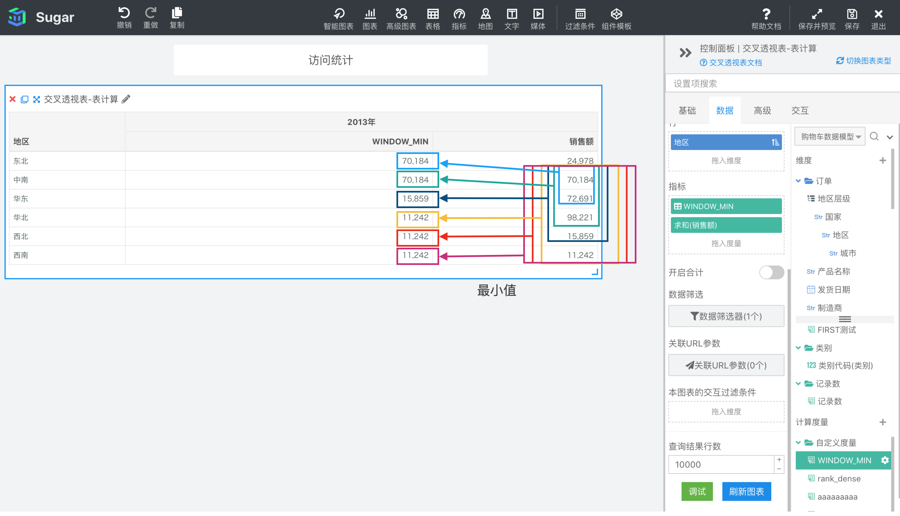The image size is (900, 516).
Task: Add 过滤条件 filter condition
Action: coord(580,19)
